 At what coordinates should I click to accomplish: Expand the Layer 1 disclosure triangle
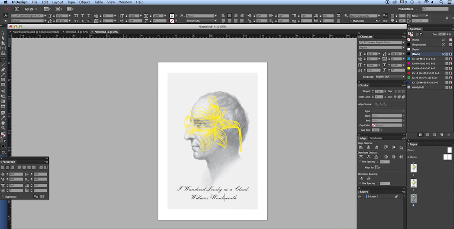(x=369, y=197)
